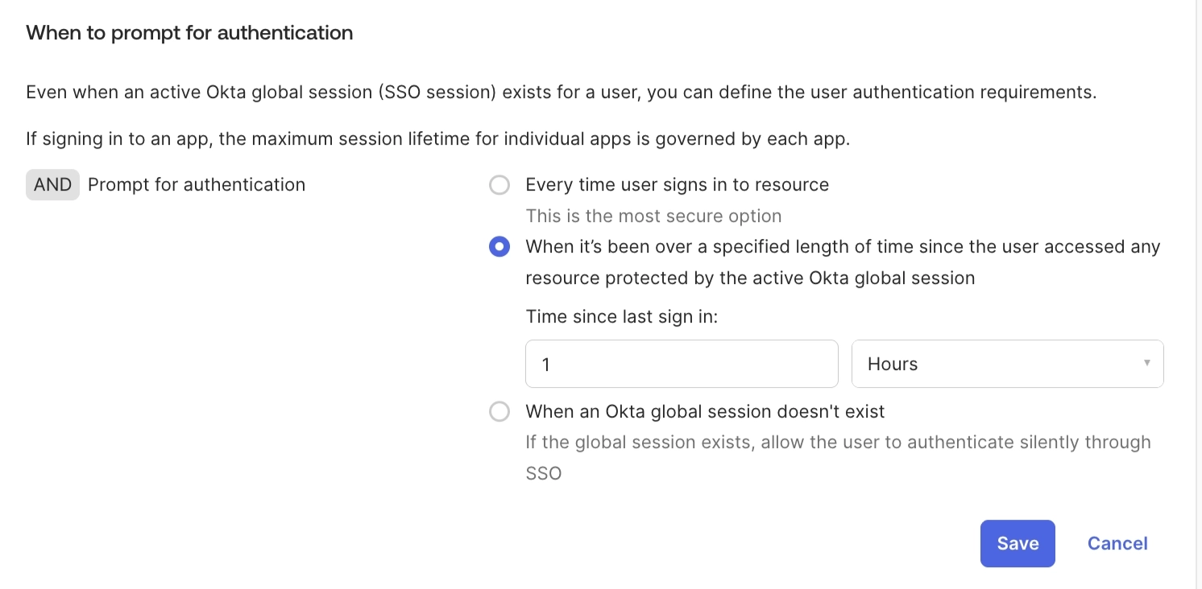Screen dimensions: 1202x589
Task: Click the Okta global session description paragraph
Action: click(561, 92)
